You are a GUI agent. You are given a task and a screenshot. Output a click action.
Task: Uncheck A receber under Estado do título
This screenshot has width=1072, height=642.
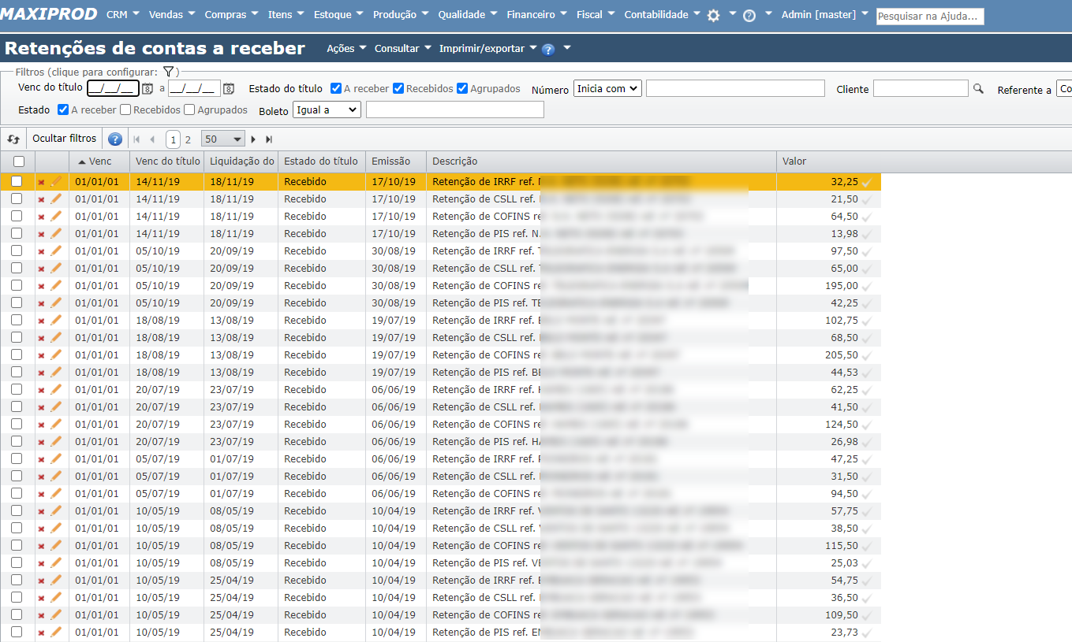click(x=336, y=88)
